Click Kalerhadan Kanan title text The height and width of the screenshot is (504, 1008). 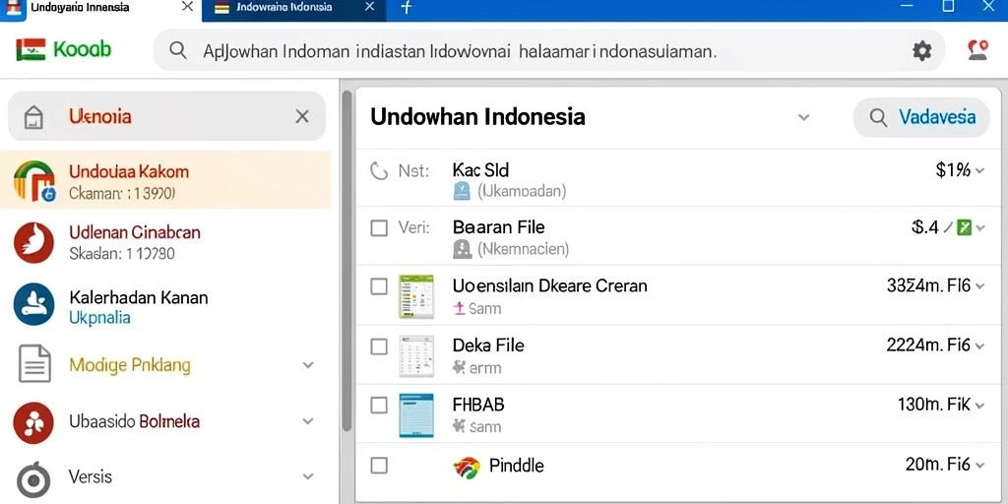pos(138,297)
